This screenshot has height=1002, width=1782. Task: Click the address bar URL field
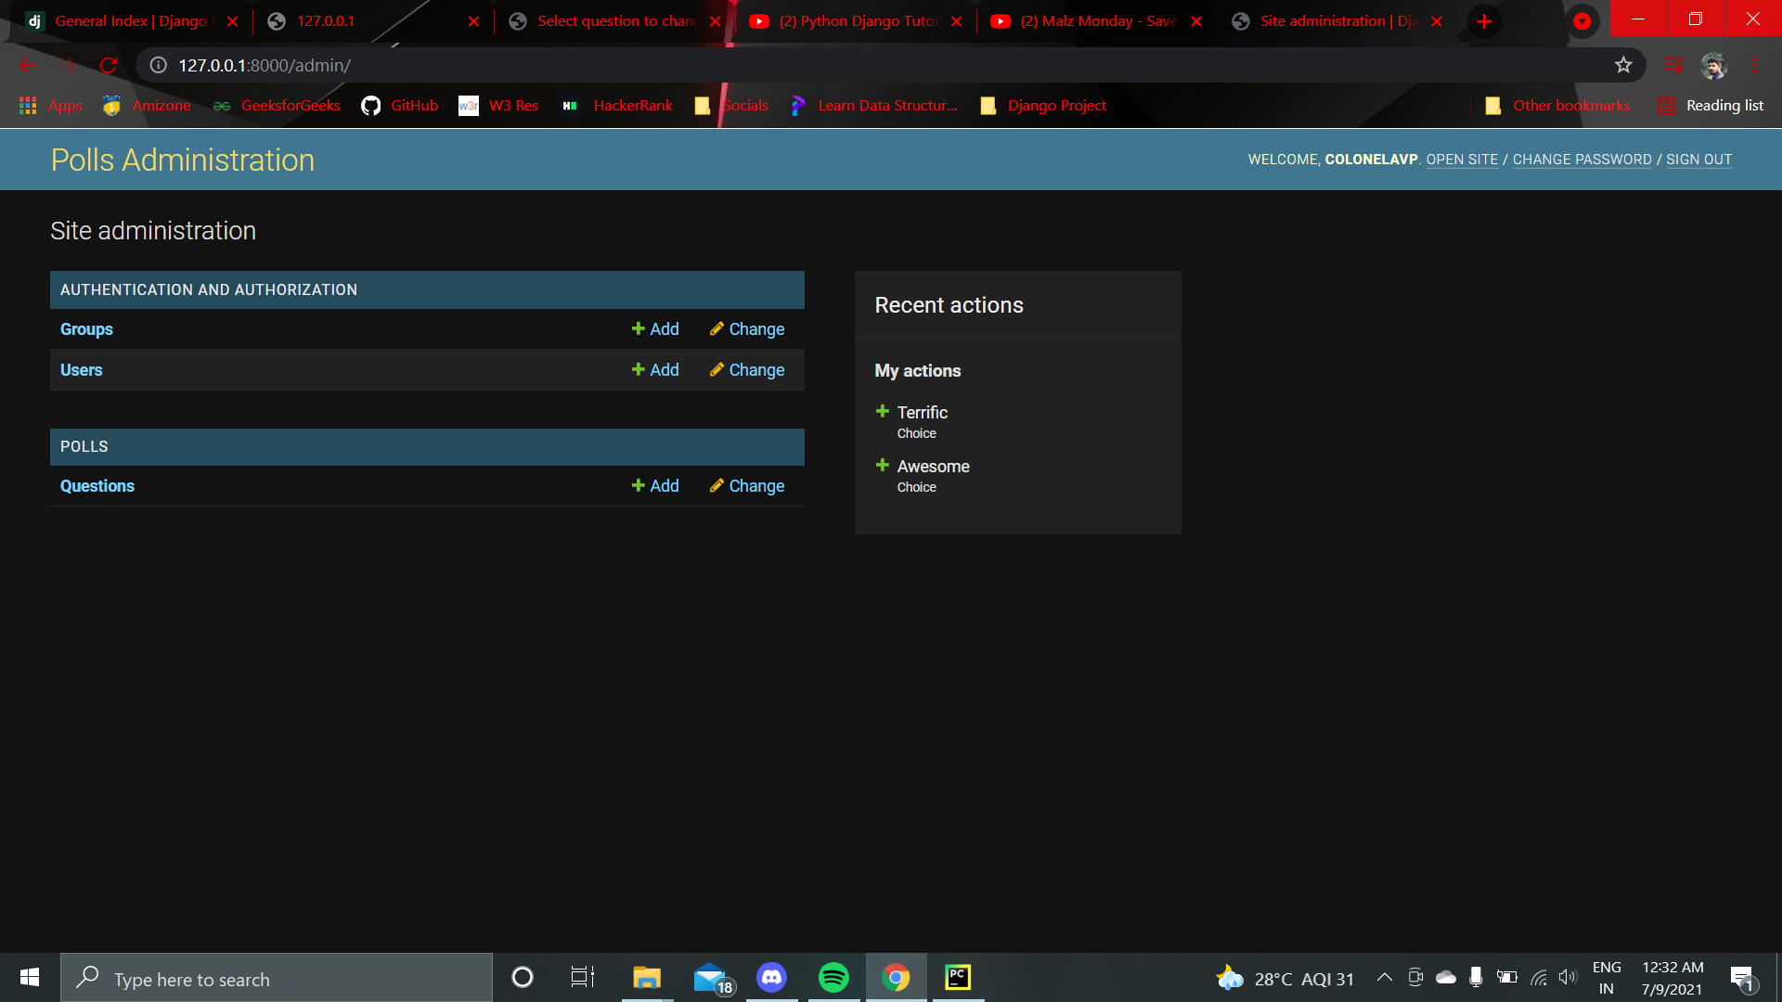tap(835, 65)
